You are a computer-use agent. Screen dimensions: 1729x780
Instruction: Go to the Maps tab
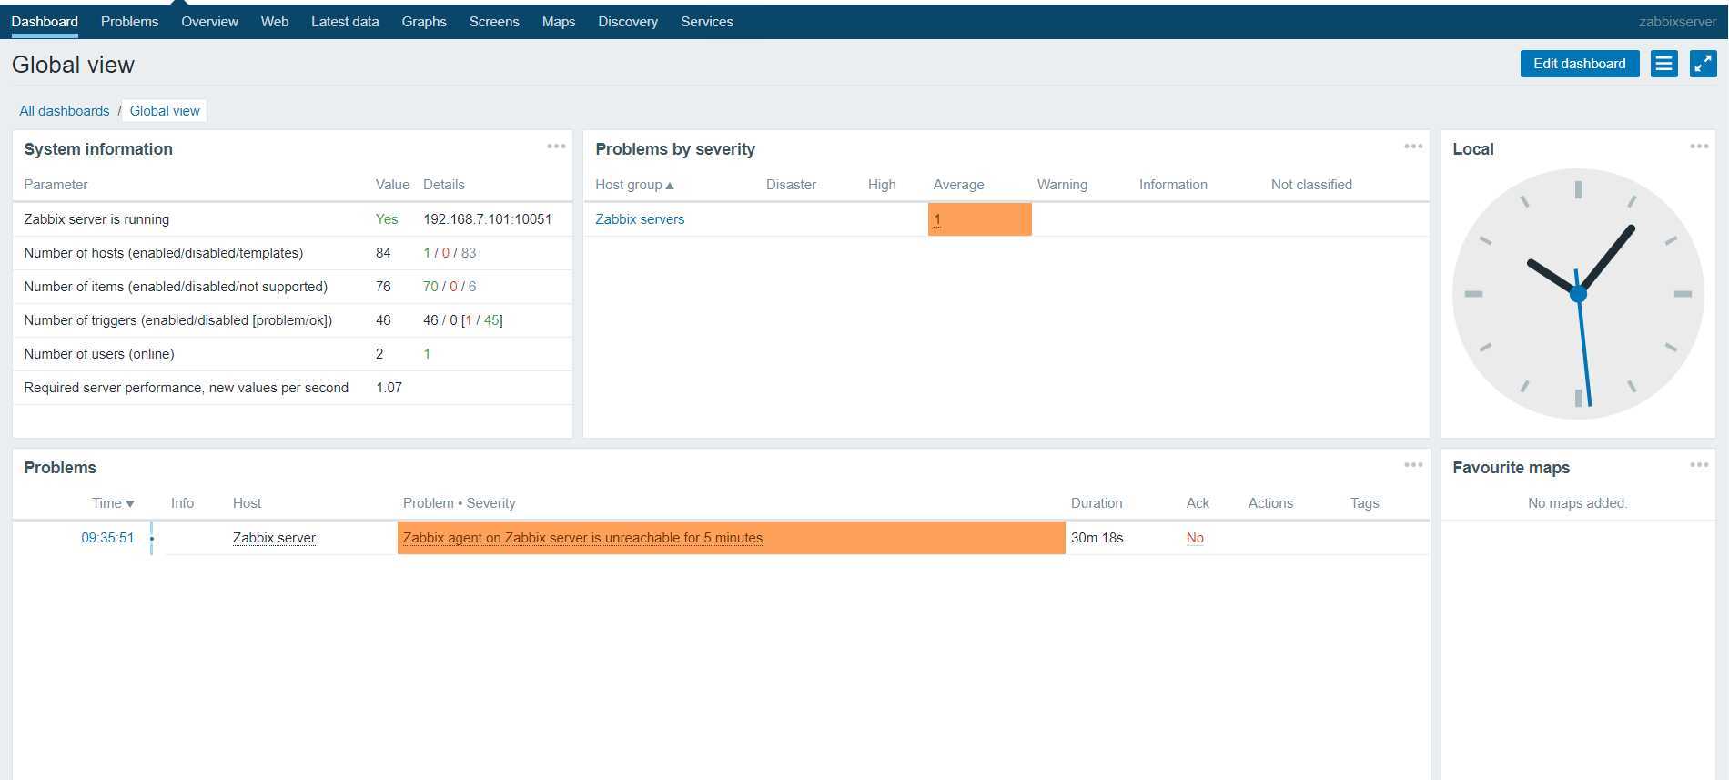point(559,22)
